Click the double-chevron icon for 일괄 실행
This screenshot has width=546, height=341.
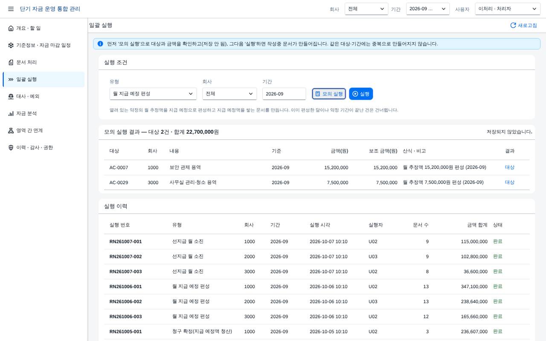click(11, 79)
